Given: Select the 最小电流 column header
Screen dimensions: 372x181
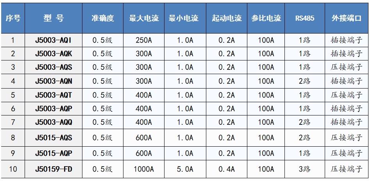Looking at the screenshot, I should point(185,18).
